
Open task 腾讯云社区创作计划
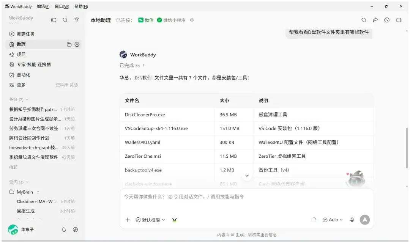click(x=42, y=138)
